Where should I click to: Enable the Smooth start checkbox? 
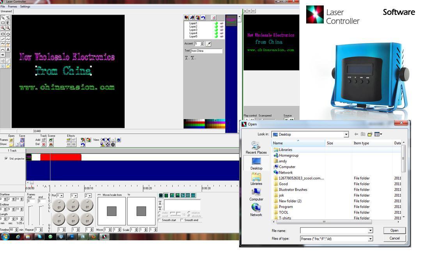click(x=160, y=220)
